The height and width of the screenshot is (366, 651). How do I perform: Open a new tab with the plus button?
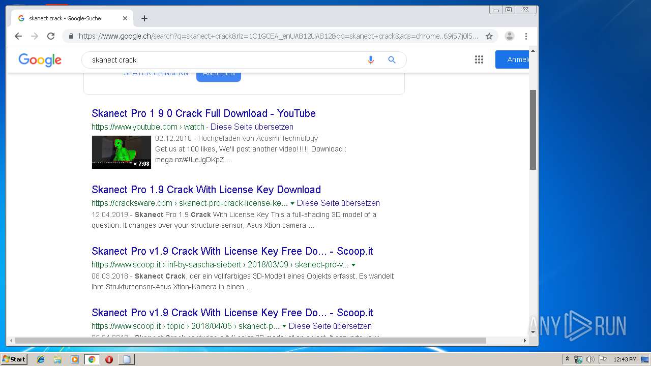coord(144,18)
